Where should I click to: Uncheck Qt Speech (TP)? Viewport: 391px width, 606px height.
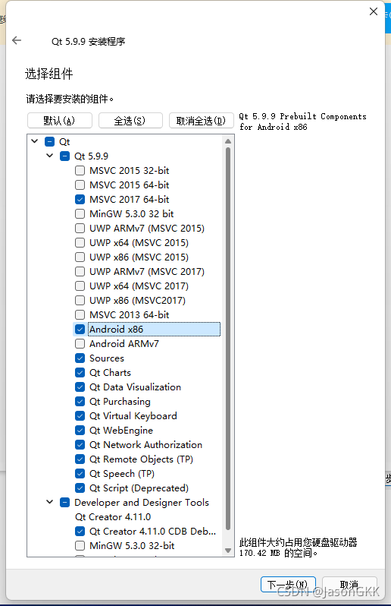tap(80, 473)
